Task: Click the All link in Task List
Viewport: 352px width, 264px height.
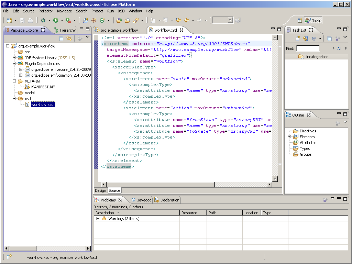Action: [x=339, y=48]
